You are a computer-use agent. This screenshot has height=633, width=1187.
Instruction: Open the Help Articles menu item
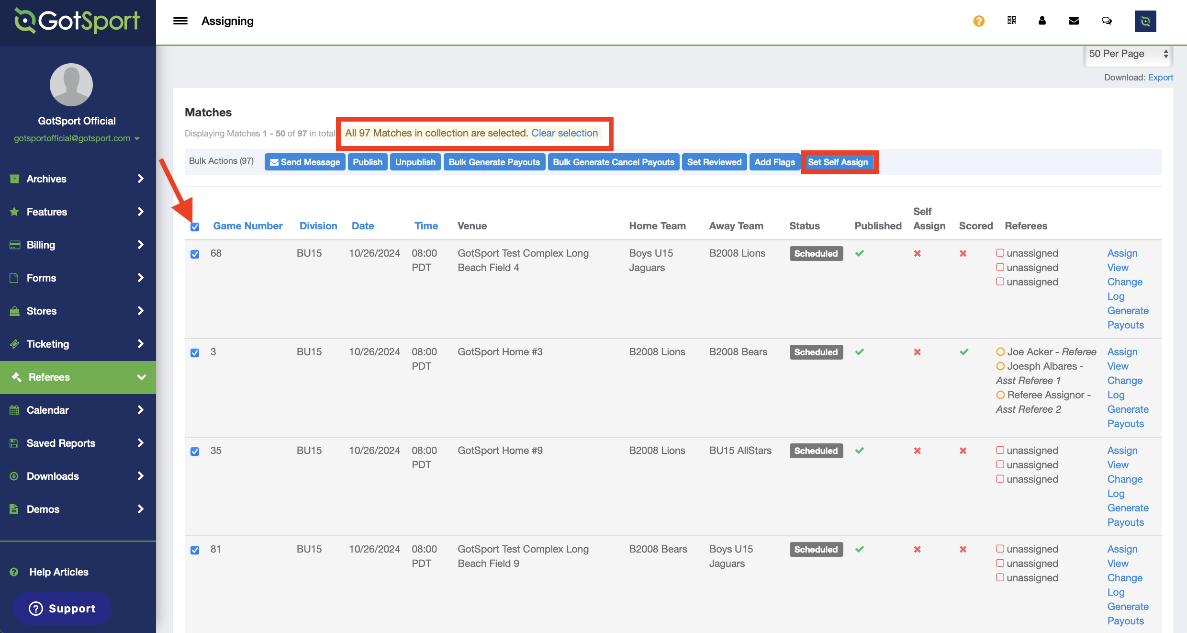coord(59,572)
